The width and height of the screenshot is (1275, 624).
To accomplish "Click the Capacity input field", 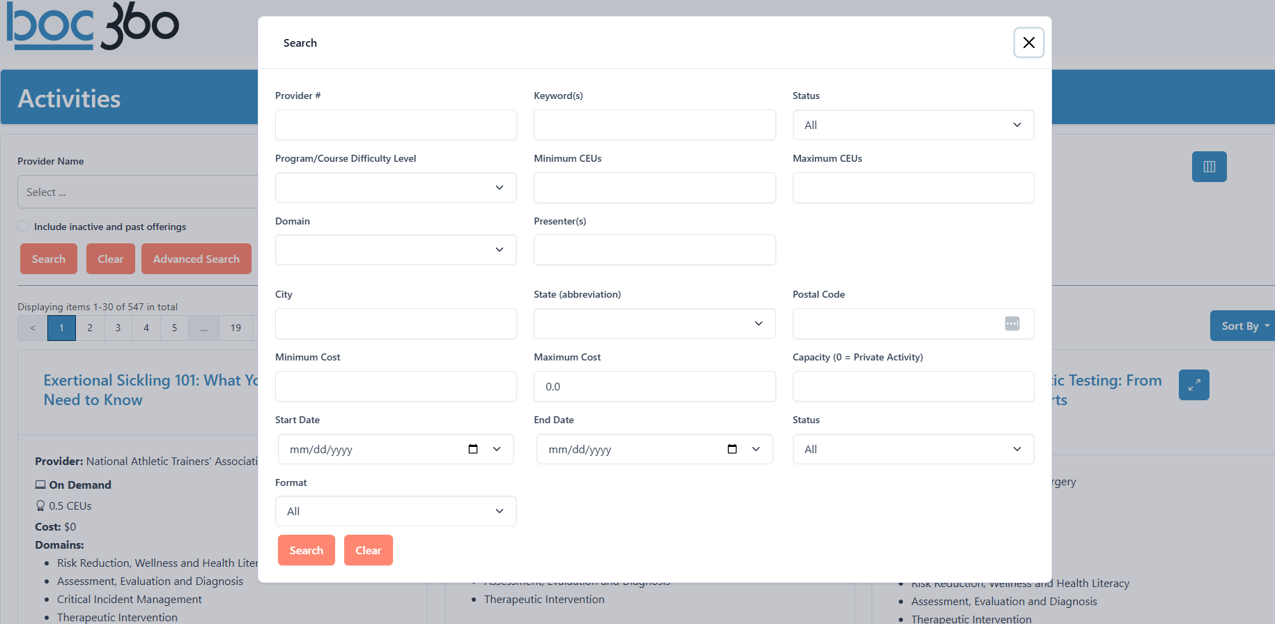I will [x=913, y=386].
